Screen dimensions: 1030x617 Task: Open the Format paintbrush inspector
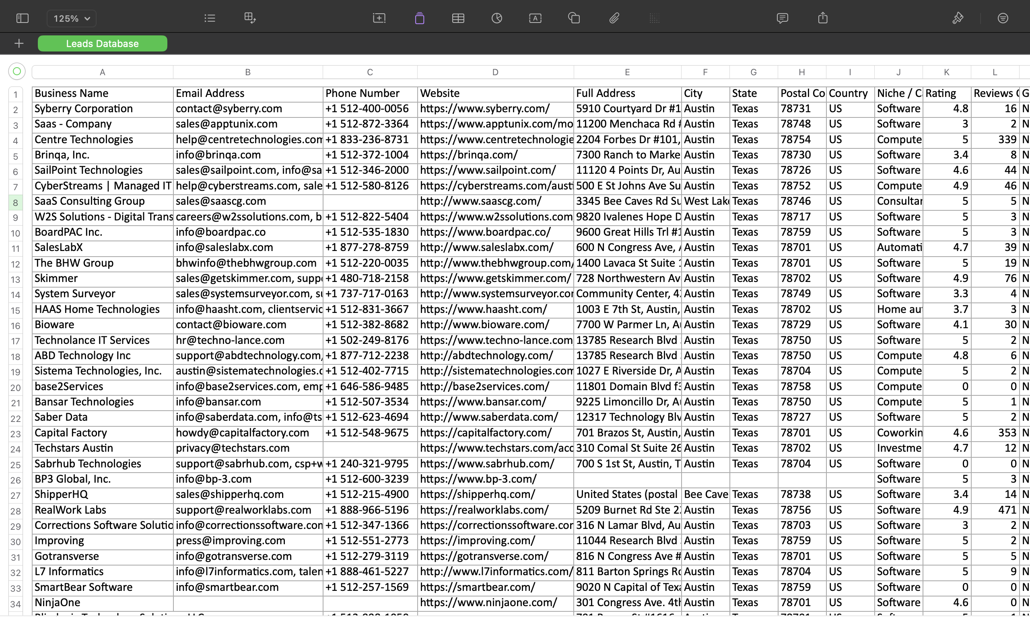(958, 18)
